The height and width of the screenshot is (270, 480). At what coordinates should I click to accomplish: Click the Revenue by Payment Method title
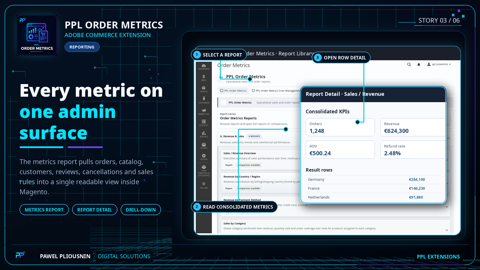point(242,200)
